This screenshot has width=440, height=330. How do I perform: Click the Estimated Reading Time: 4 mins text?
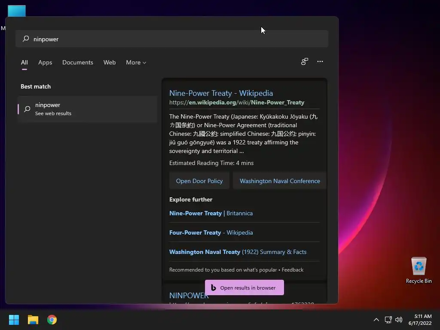211,163
